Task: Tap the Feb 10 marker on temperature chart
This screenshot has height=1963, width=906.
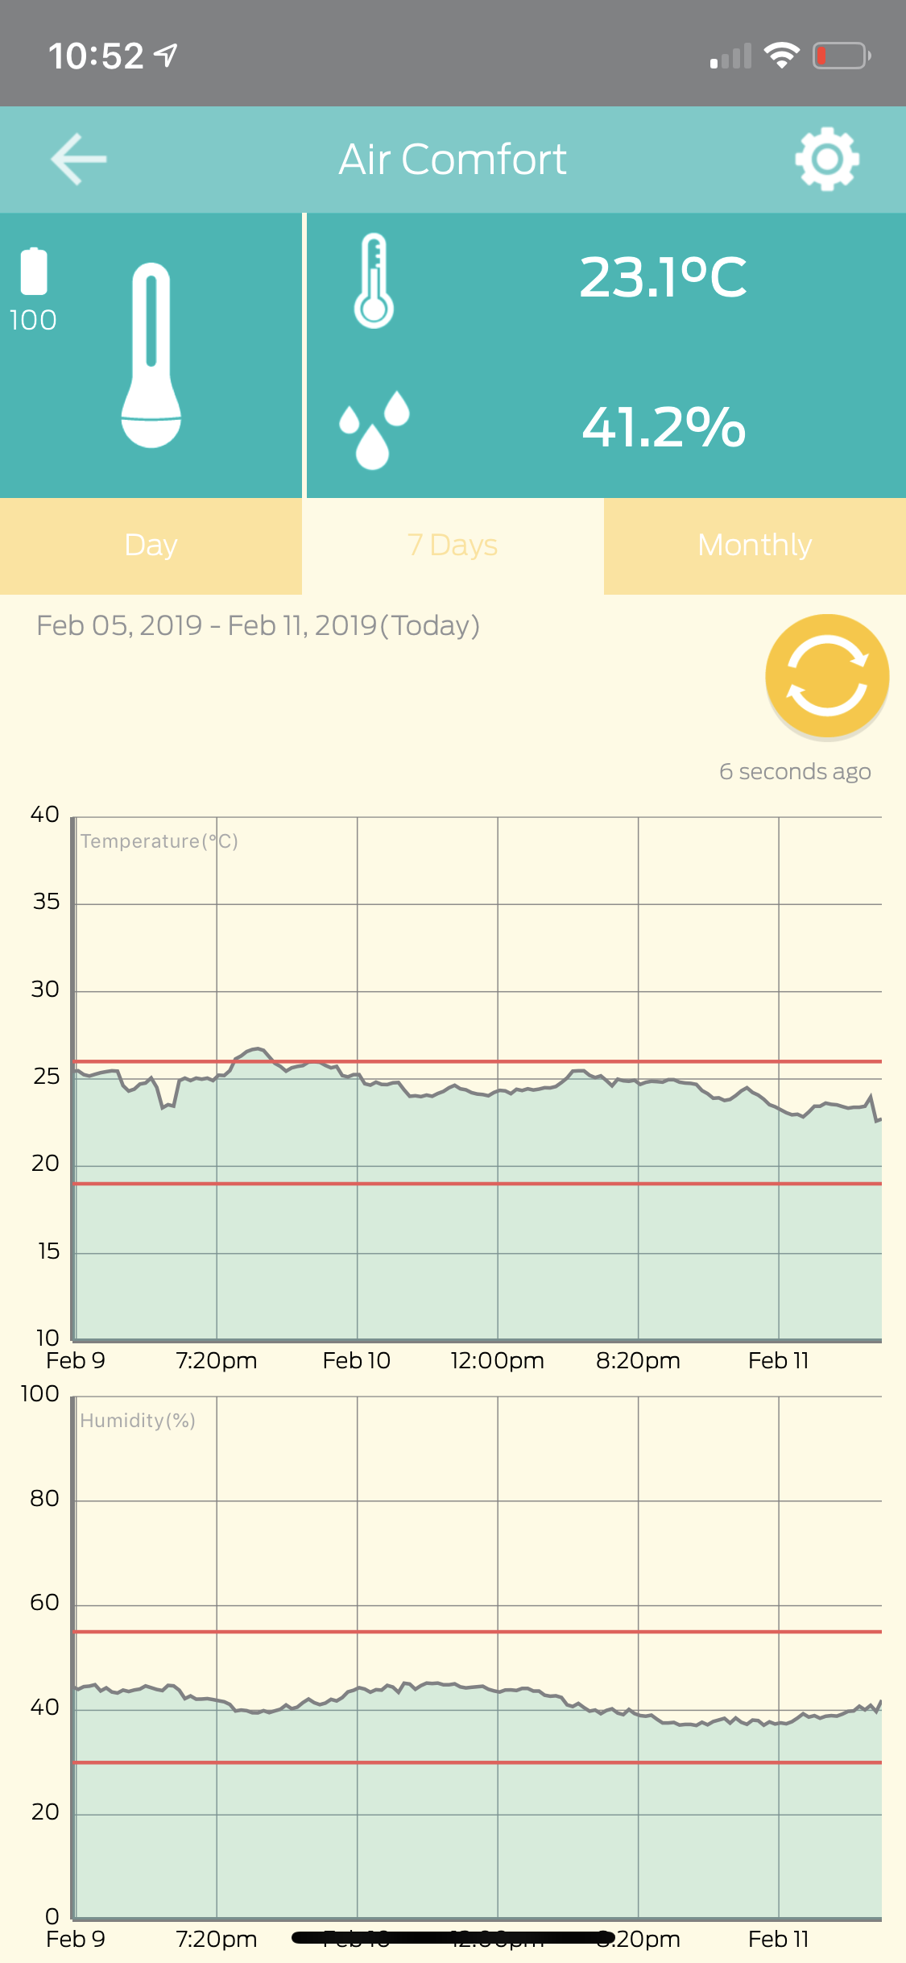Action: (356, 1360)
